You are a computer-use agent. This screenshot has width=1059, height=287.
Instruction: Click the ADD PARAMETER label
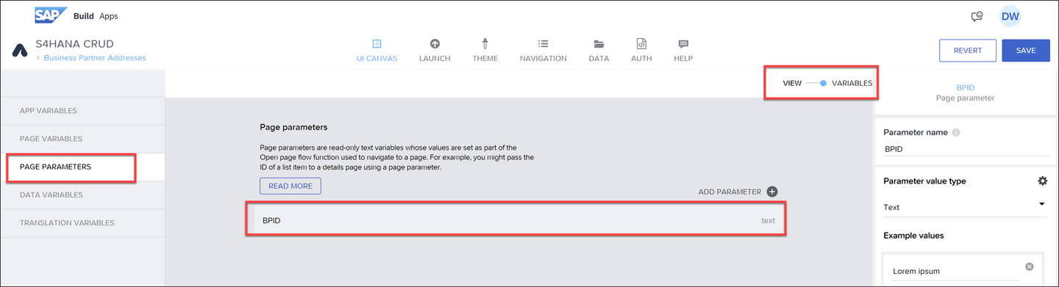pyautogui.click(x=730, y=192)
